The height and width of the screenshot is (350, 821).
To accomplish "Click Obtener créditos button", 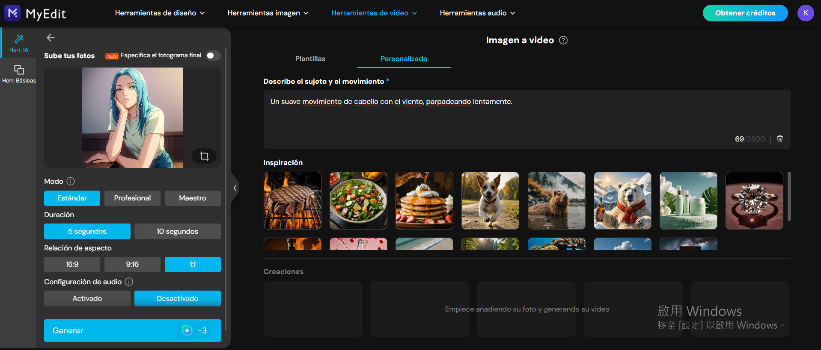I will click(745, 13).
